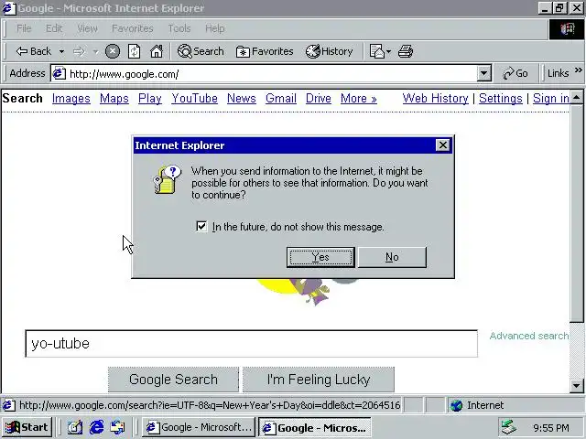Click the lock question icon in dialog

click(167, 180)
